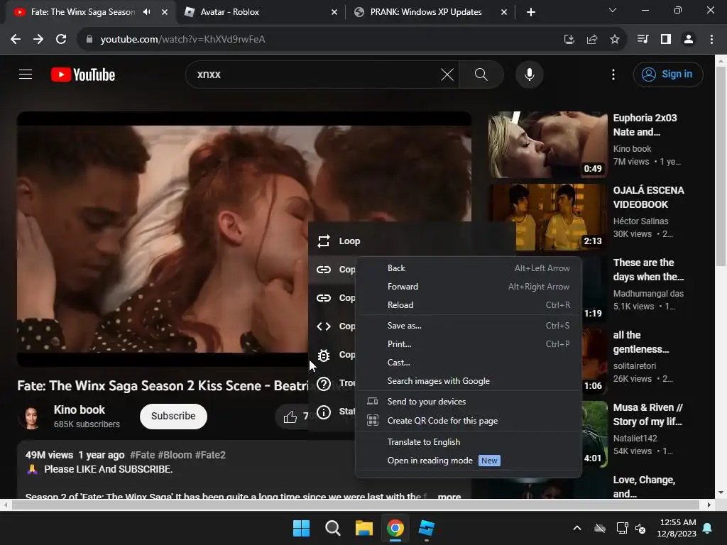Choose Reload from the context menu
This screenshot has width=727, height=545.
pyautogui.click(x=469, y=305)
